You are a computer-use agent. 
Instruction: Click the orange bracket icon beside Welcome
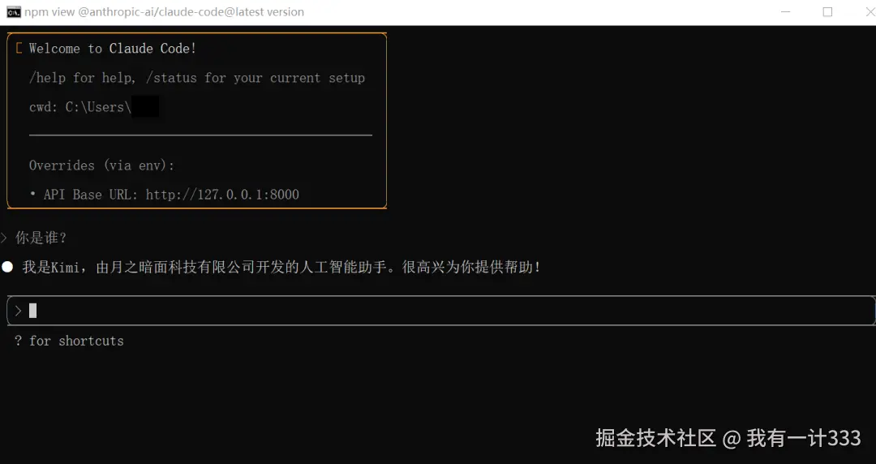(x=19, y=48)
